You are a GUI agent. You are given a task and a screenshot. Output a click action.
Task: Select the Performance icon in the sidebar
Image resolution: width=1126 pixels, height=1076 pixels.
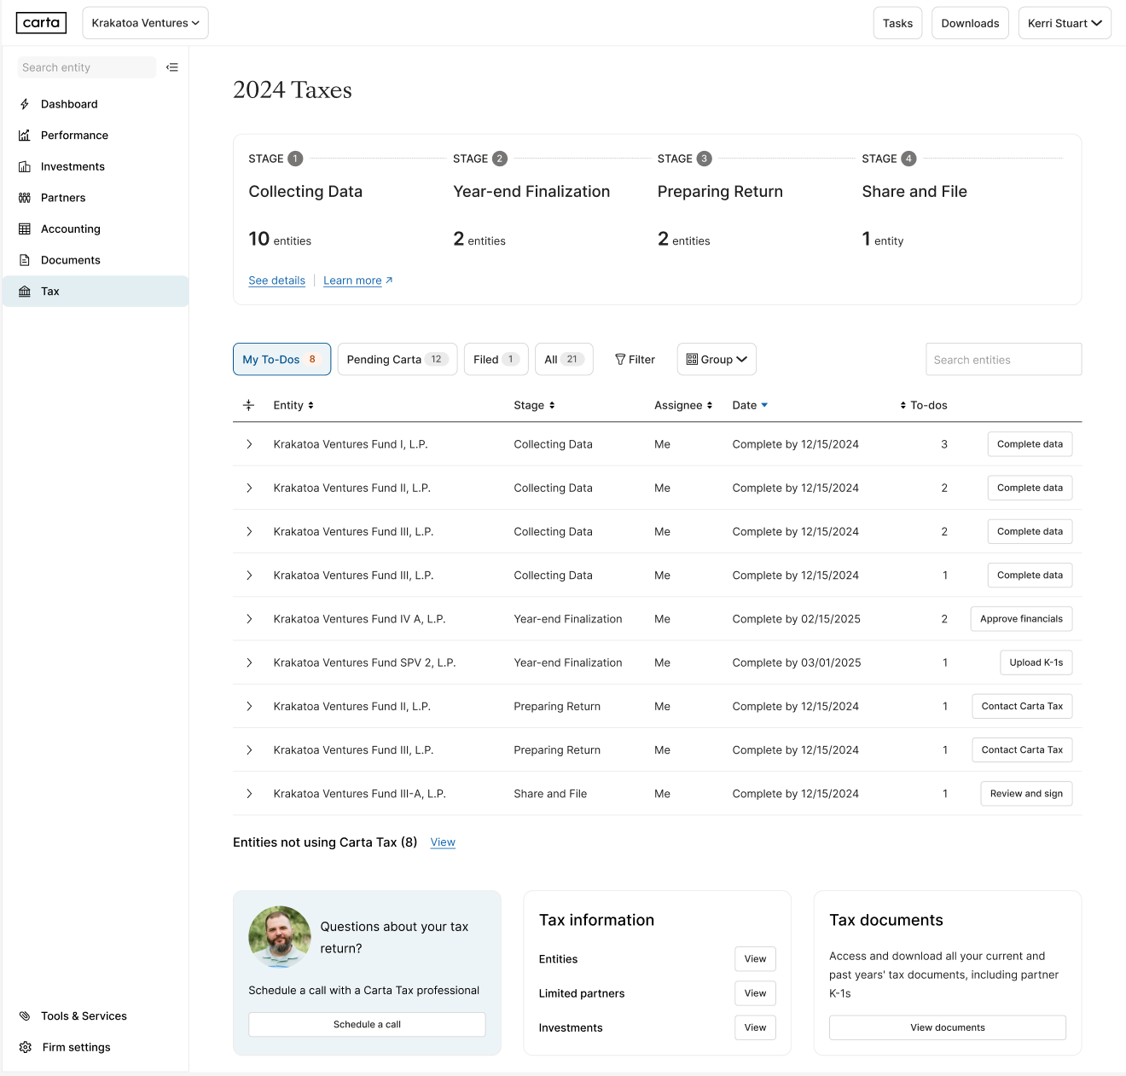[x=26, y=135]
